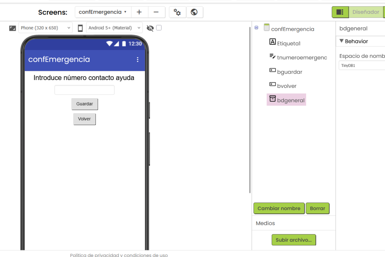Click the phone preview three-dot menu
This screenshot has height=257, width=385.
coord(138,59)
